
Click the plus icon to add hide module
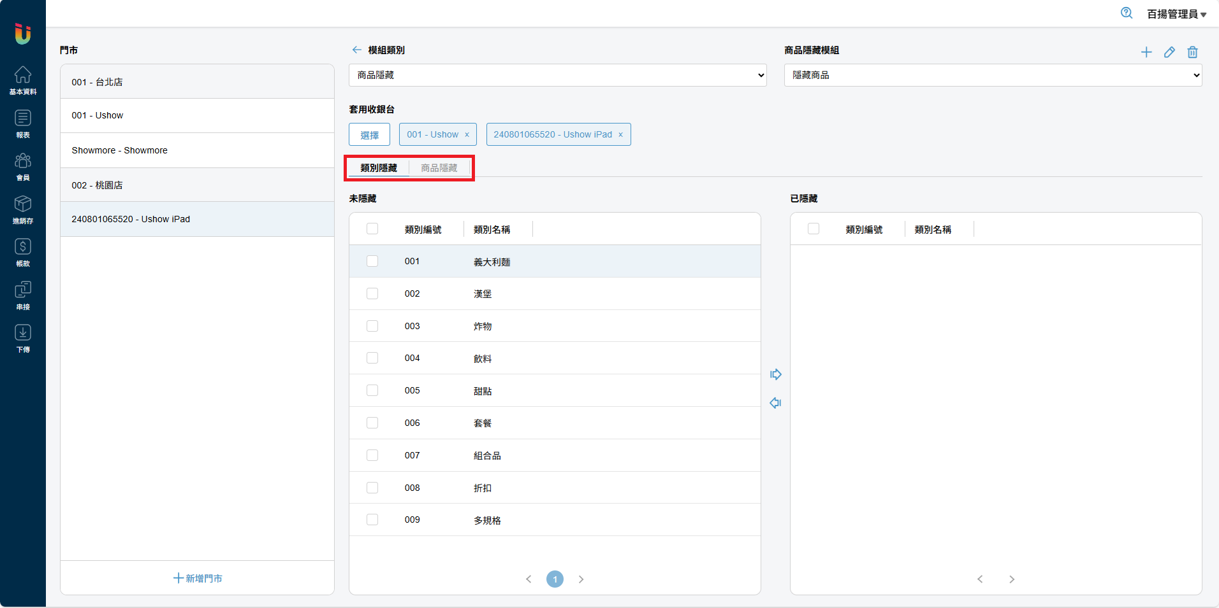tap(1146, 52)
